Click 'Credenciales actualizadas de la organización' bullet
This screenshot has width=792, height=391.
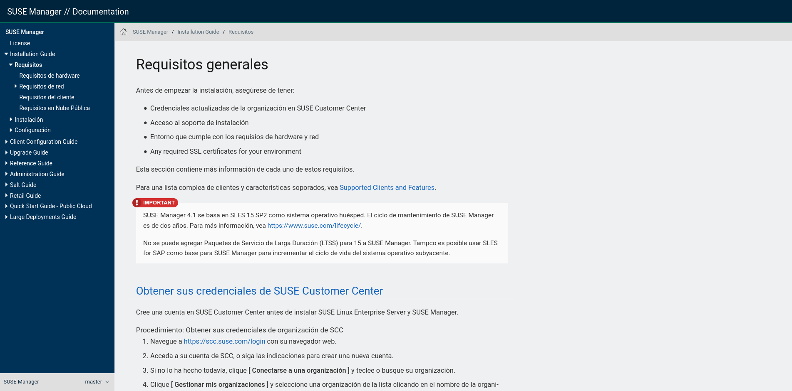coord(258,108)
